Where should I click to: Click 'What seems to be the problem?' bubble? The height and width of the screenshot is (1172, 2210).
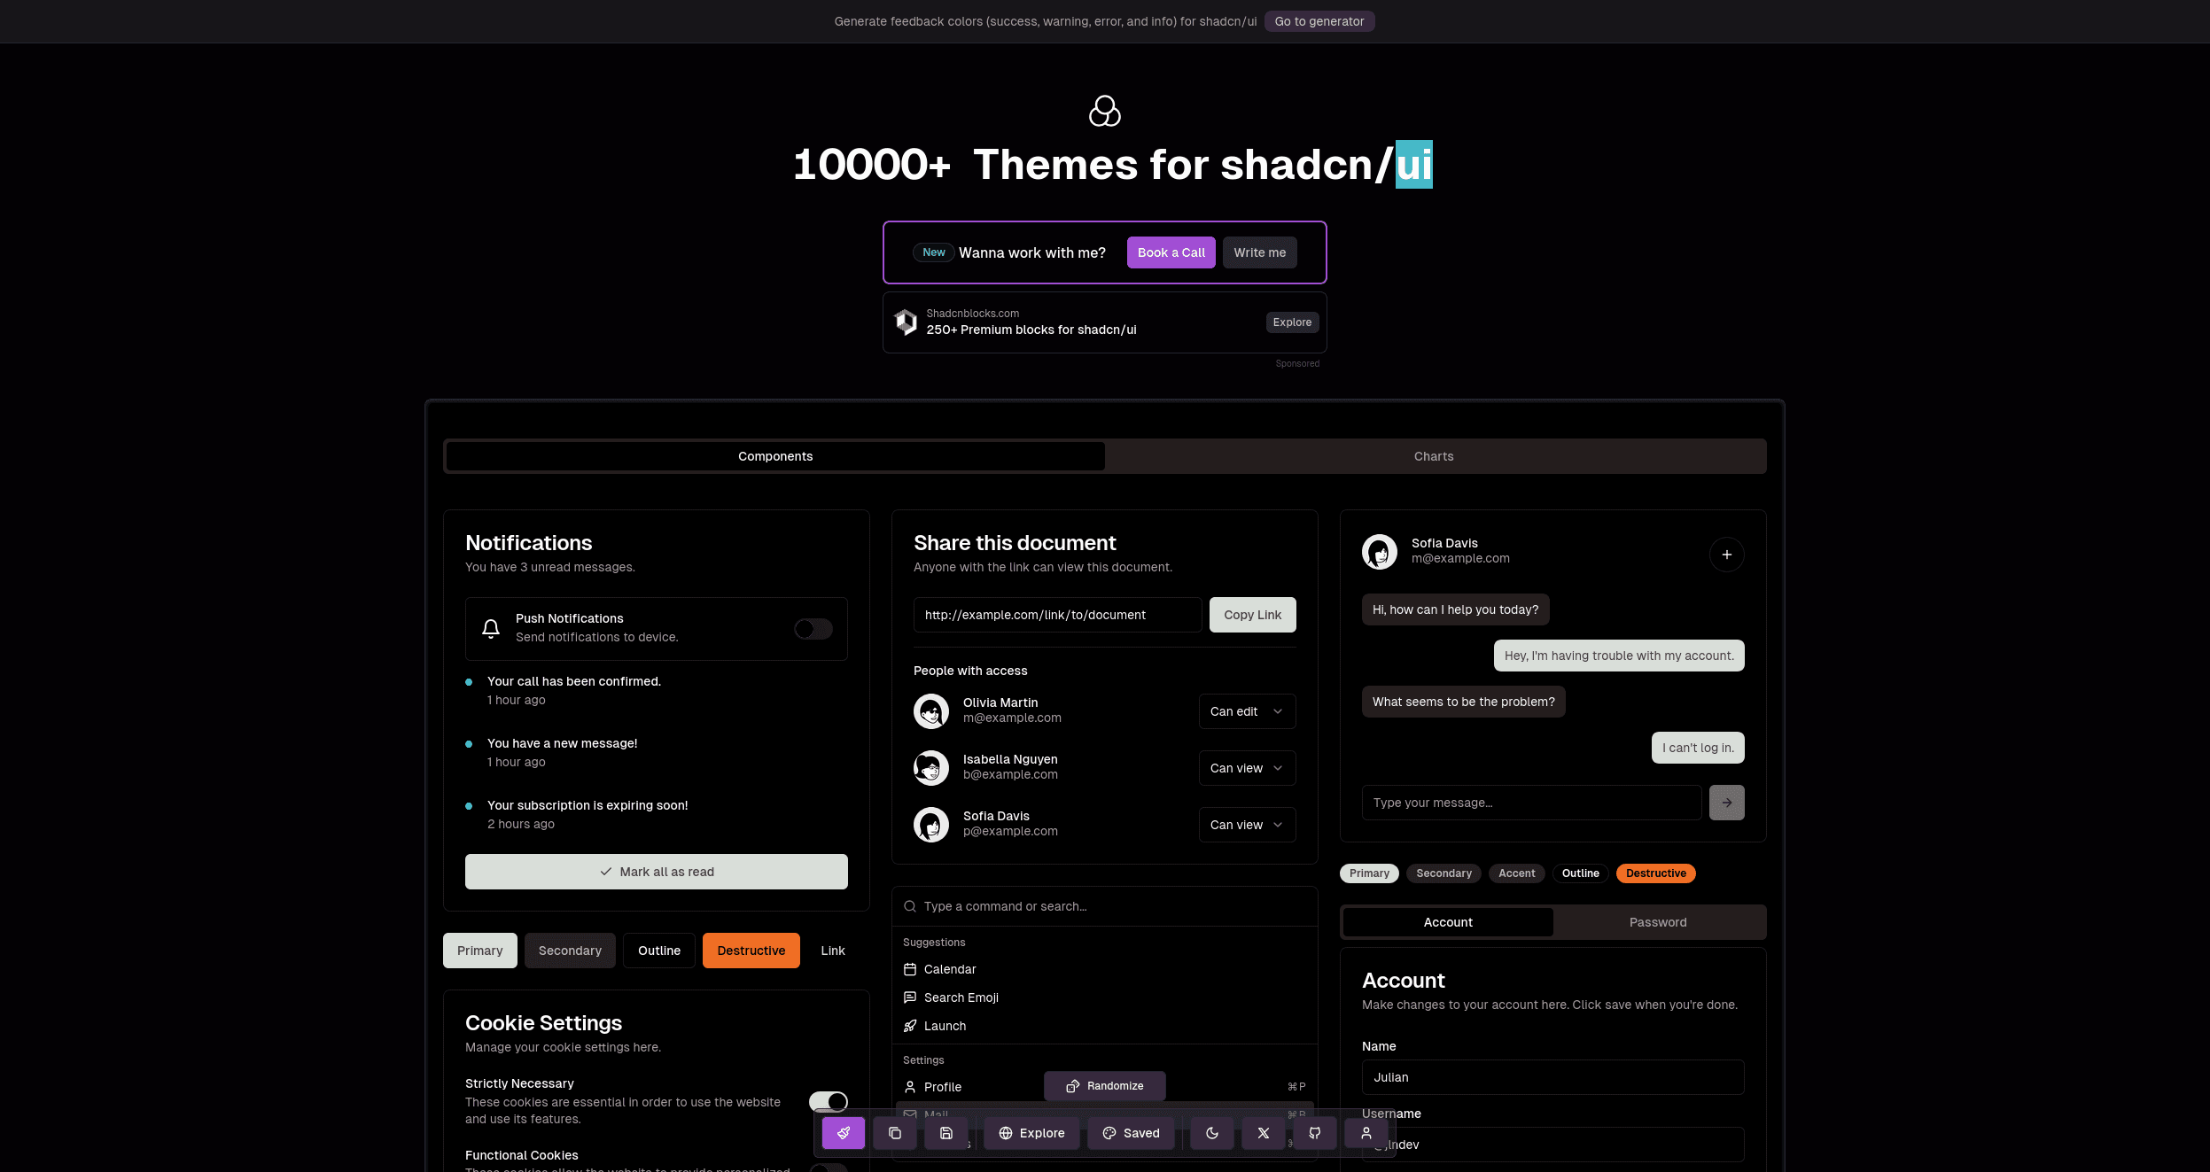point(1463,702)
